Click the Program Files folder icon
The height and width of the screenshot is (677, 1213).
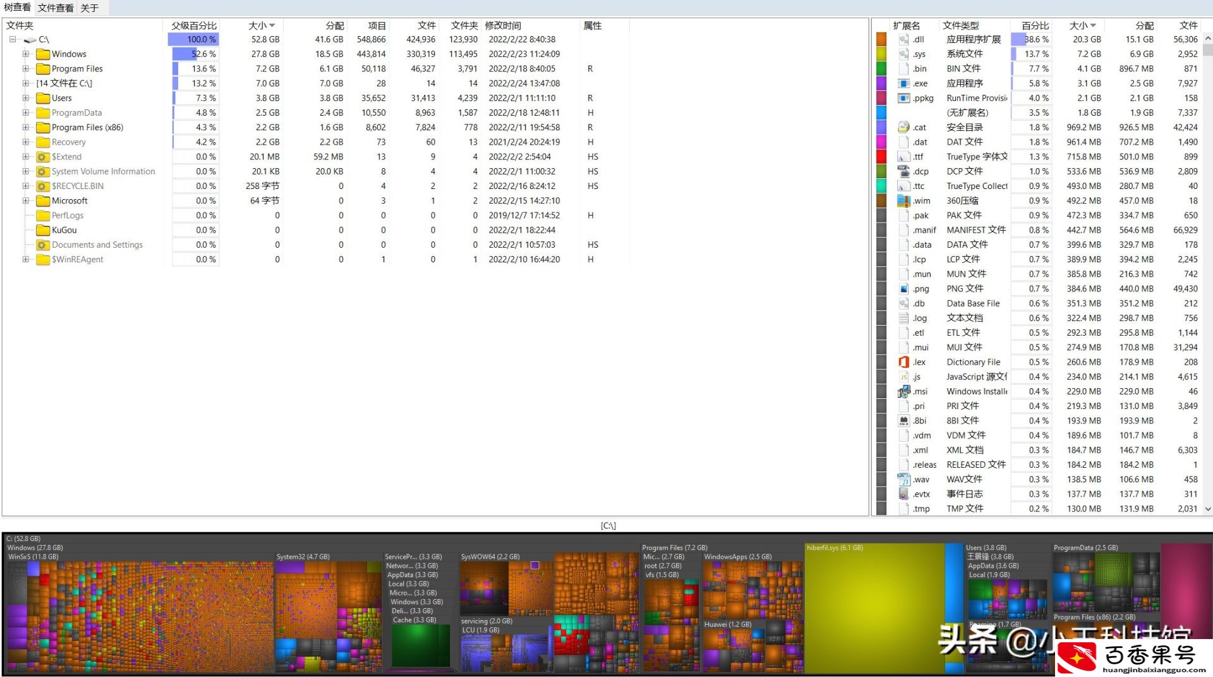click(x=43, y=68)
